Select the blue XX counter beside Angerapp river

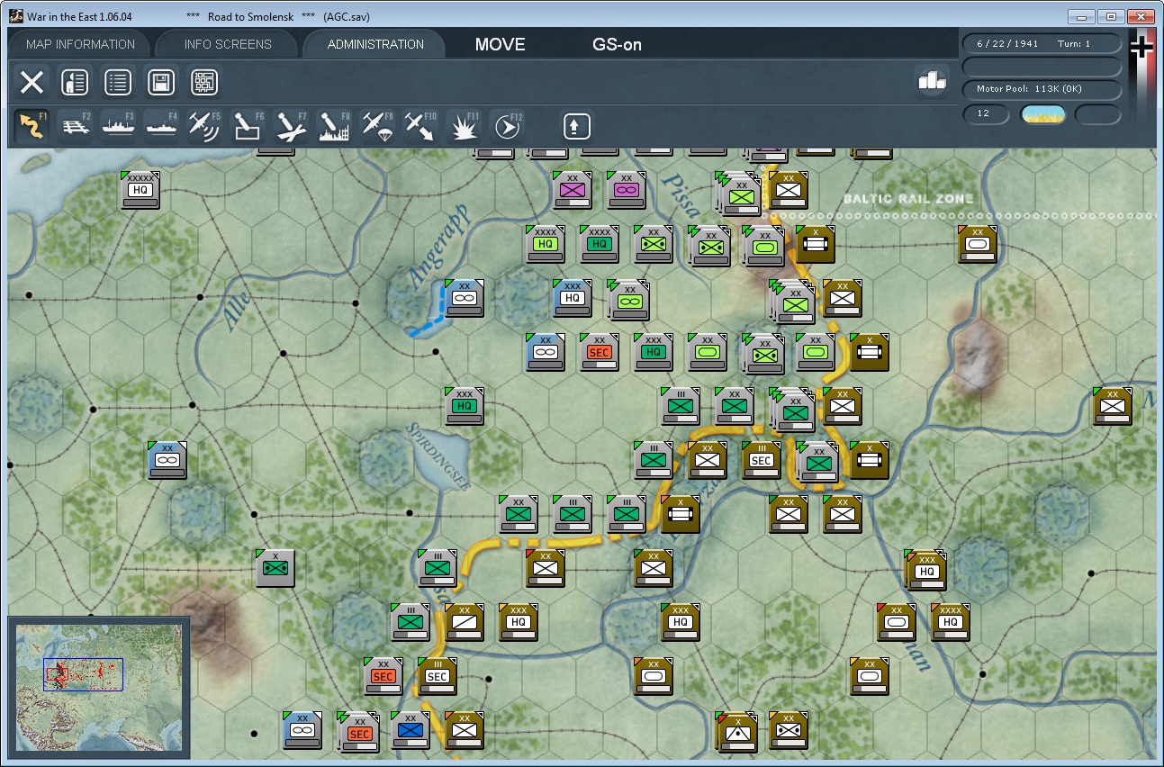pyautogui.click(x=464, y=297)
